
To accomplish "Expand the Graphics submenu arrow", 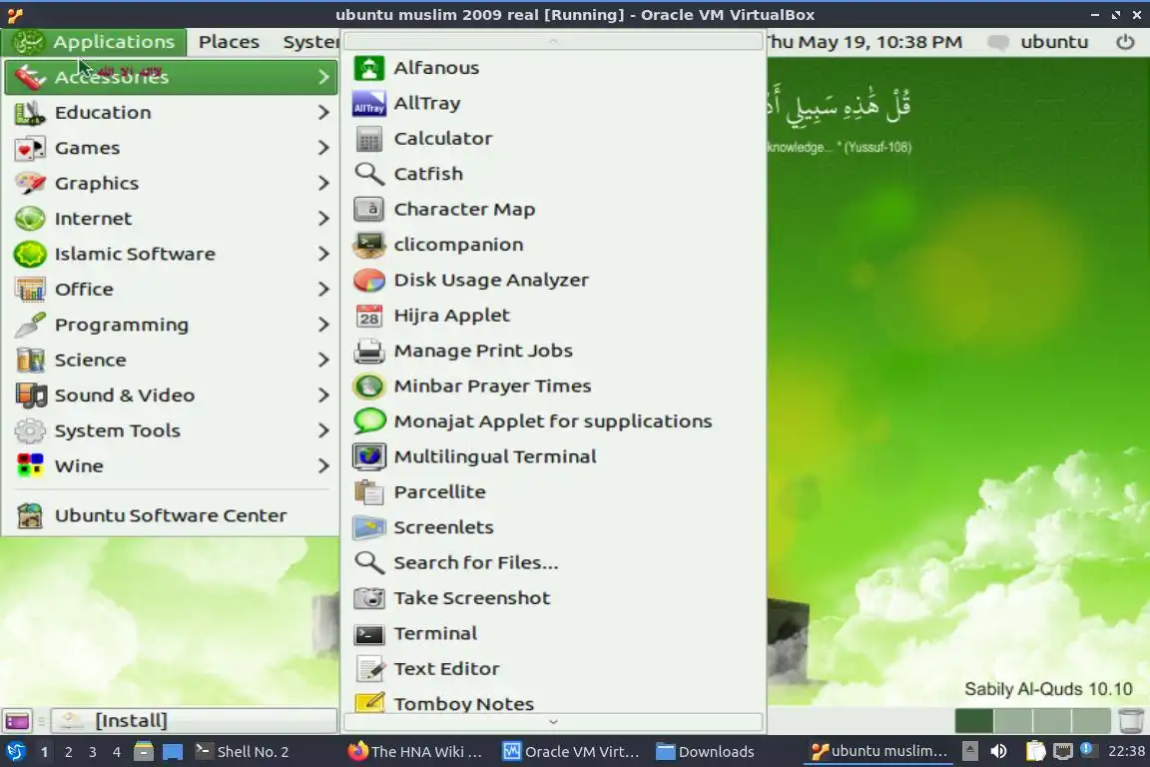I will tap(323, 183).
